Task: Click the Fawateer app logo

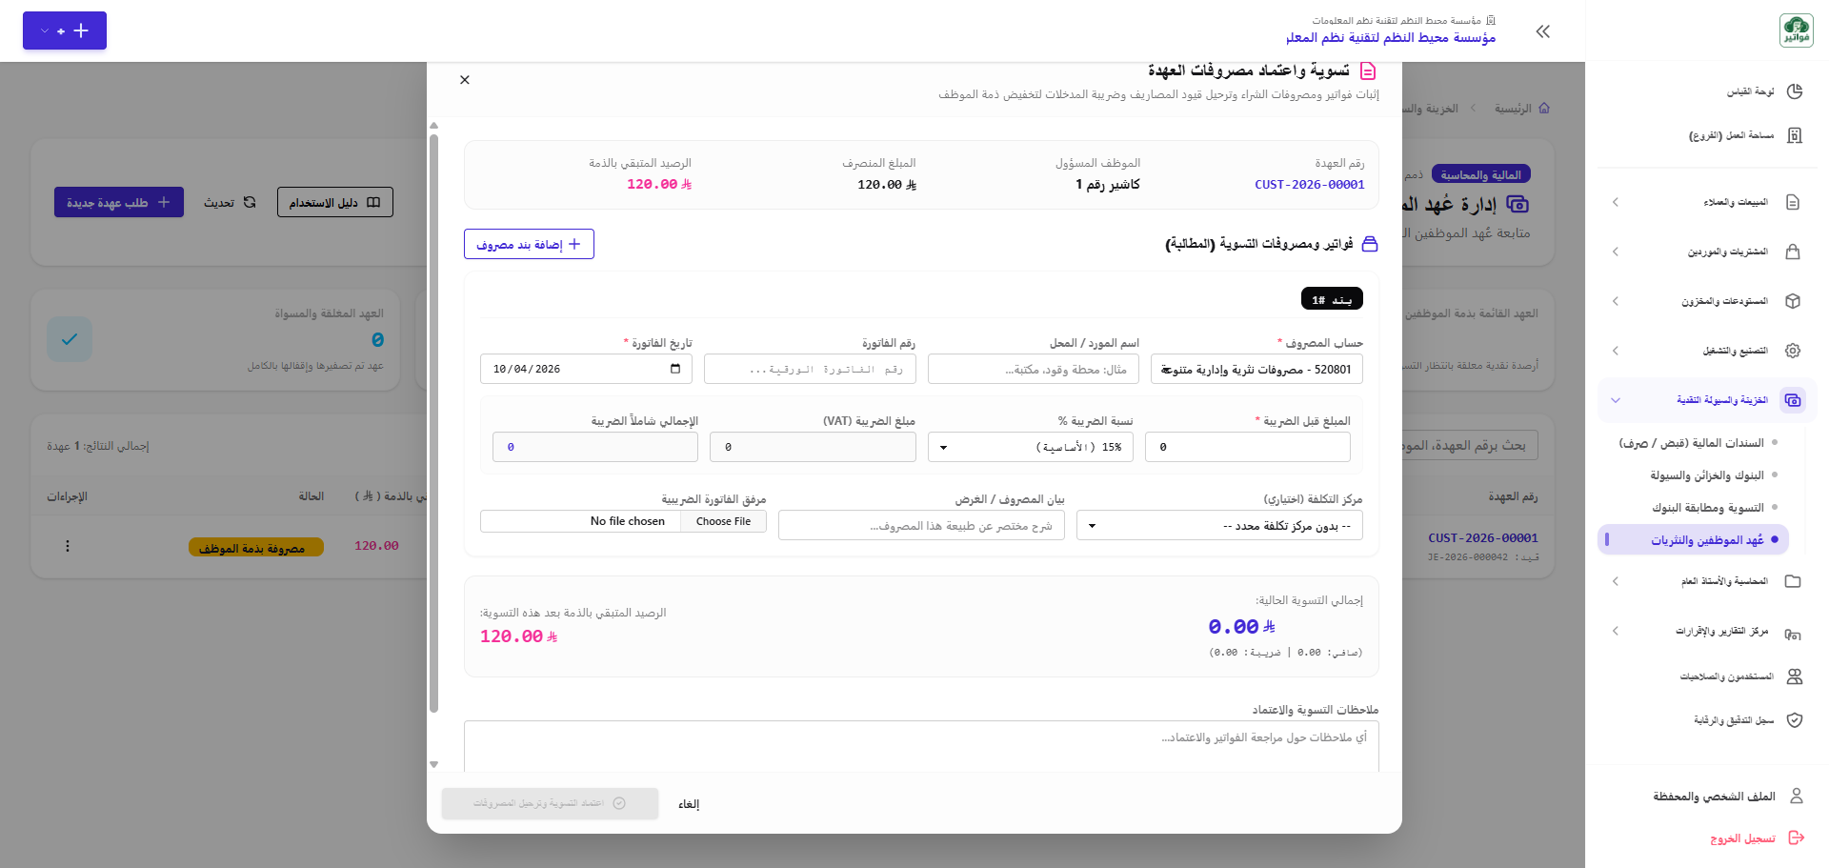Action: pos(1796,30)
